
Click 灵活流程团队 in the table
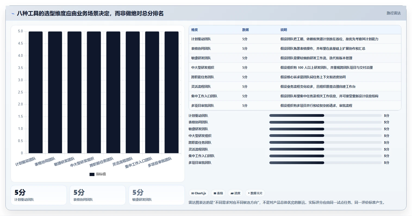point(201,87)
